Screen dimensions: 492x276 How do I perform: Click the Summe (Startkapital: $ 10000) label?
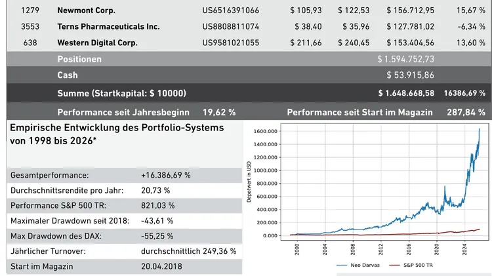[121, 92]
